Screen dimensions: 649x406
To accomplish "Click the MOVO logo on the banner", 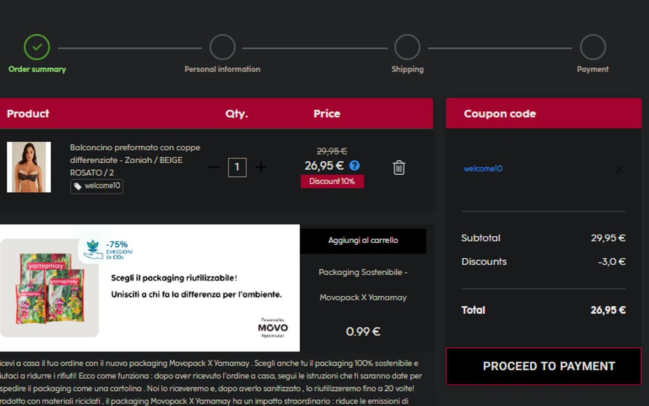I will (273, 328).
